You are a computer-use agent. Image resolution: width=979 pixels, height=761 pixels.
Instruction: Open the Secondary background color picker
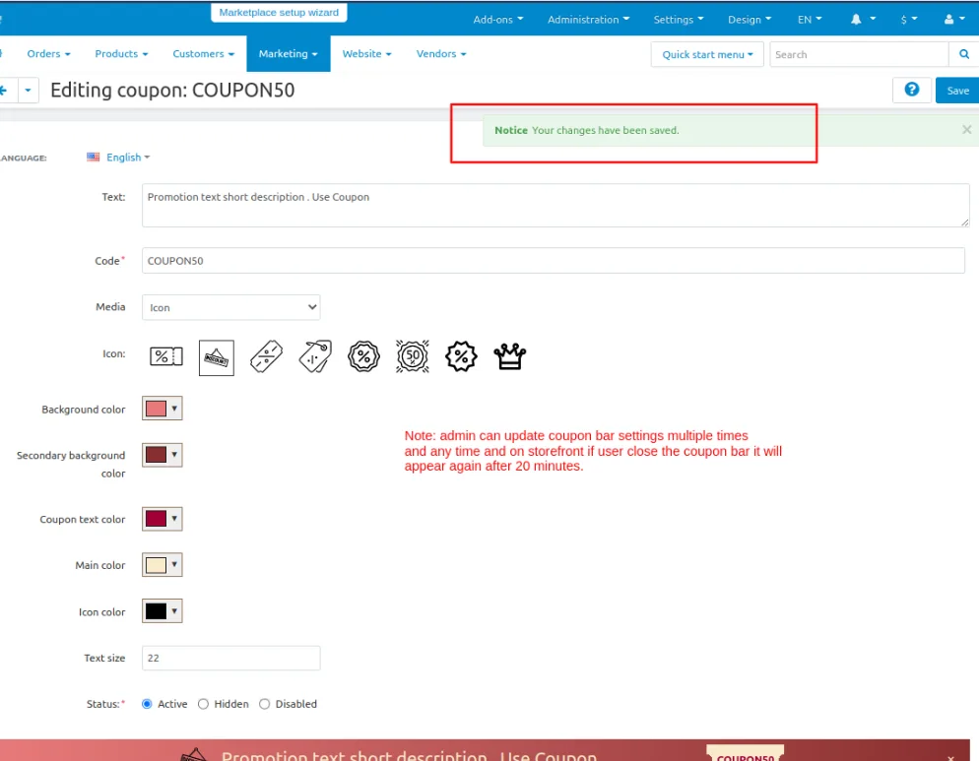click(163, 455)
